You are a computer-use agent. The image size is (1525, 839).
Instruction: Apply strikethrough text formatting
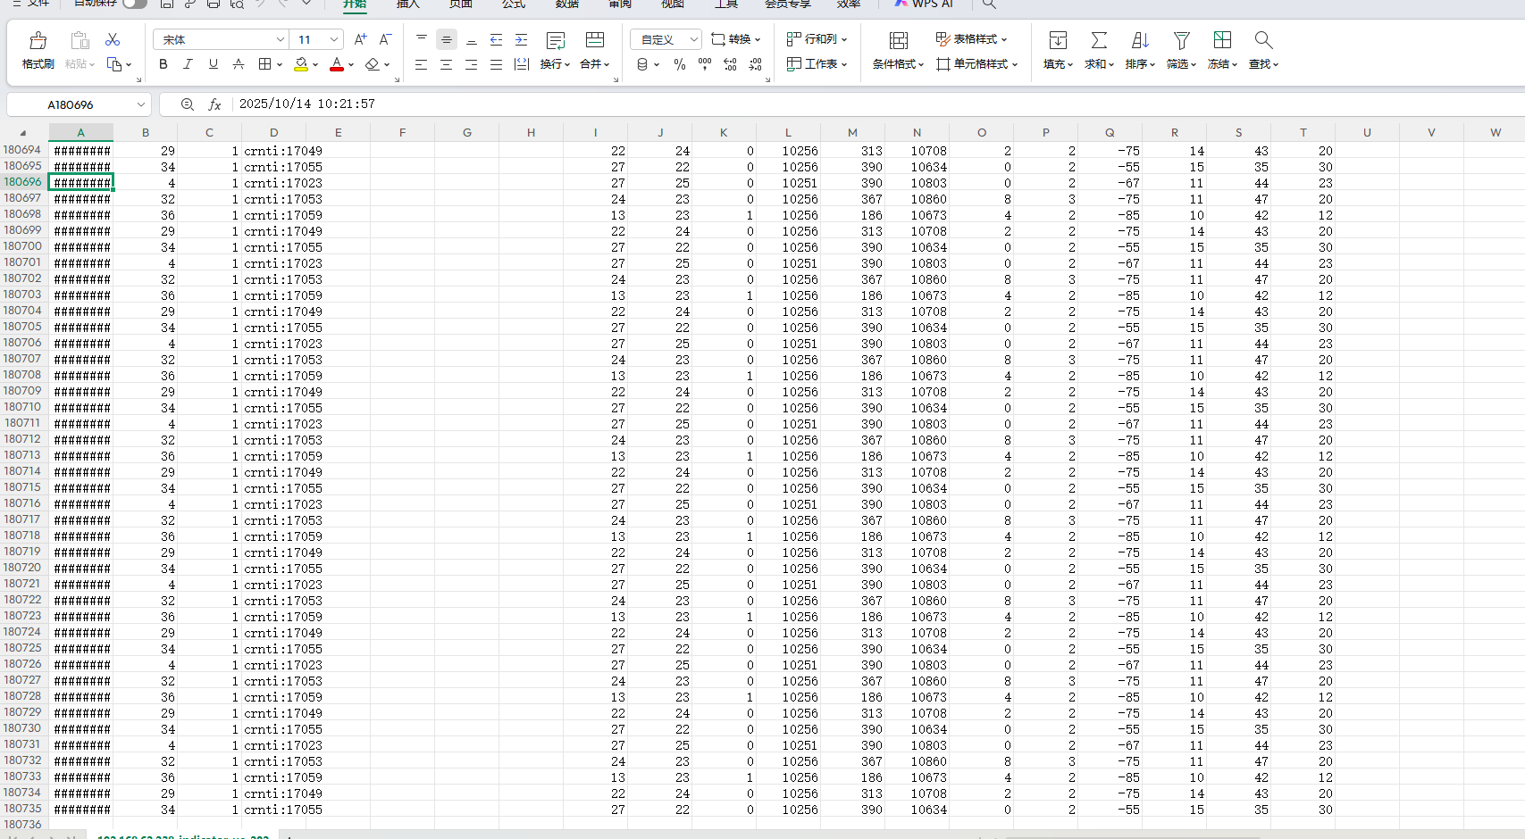(x=238, y=64)
